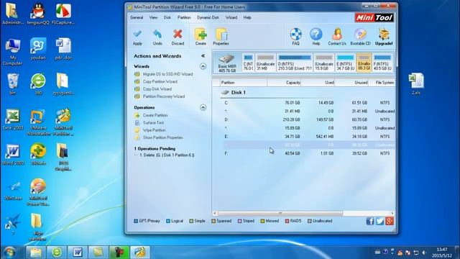Viewport: 460px width, 259px height.
Task: Click the partition list horizontal scrollbar
Action: pos(280,213)
